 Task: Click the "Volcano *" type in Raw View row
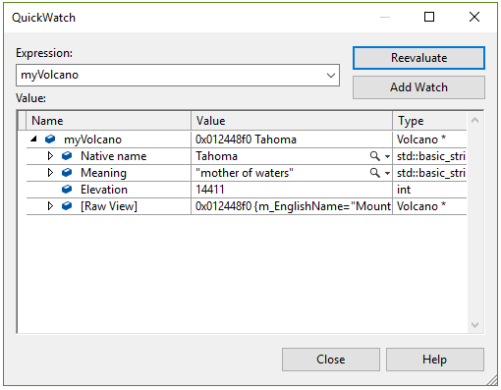click(x=421, y=206)
